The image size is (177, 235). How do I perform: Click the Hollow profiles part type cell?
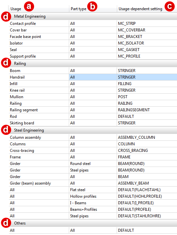93,196
